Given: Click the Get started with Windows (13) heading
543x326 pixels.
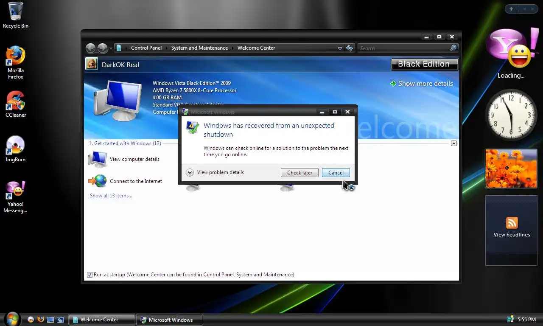Looking at the screenshot, I should [x=125, y=143].
